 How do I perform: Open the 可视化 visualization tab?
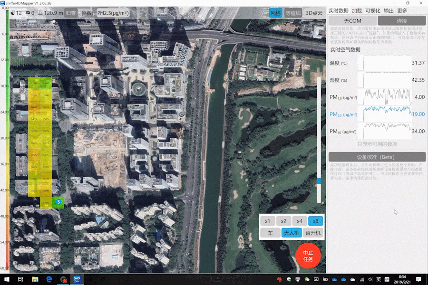click(372, 10)
